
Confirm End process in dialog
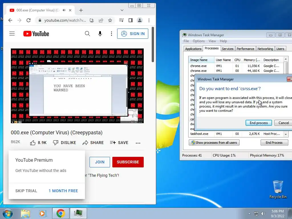click(x=259, y=123)
